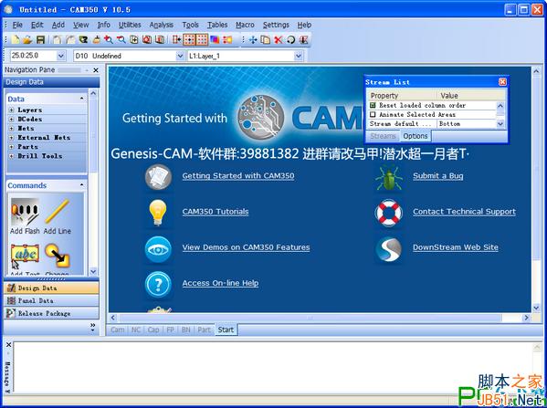Click the question mark On-line Help icon
The width and height of the screenshot is (547, 408).
pos(158,285)
